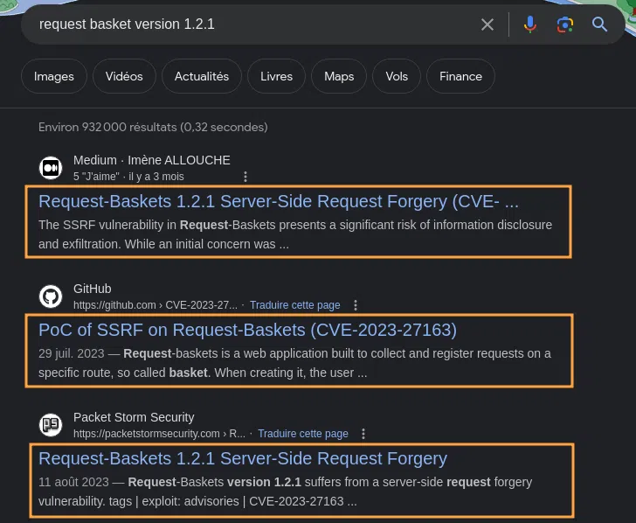Clear the search query with the X icon
Screen dimensions: 636x523
(x=487, y=24)
